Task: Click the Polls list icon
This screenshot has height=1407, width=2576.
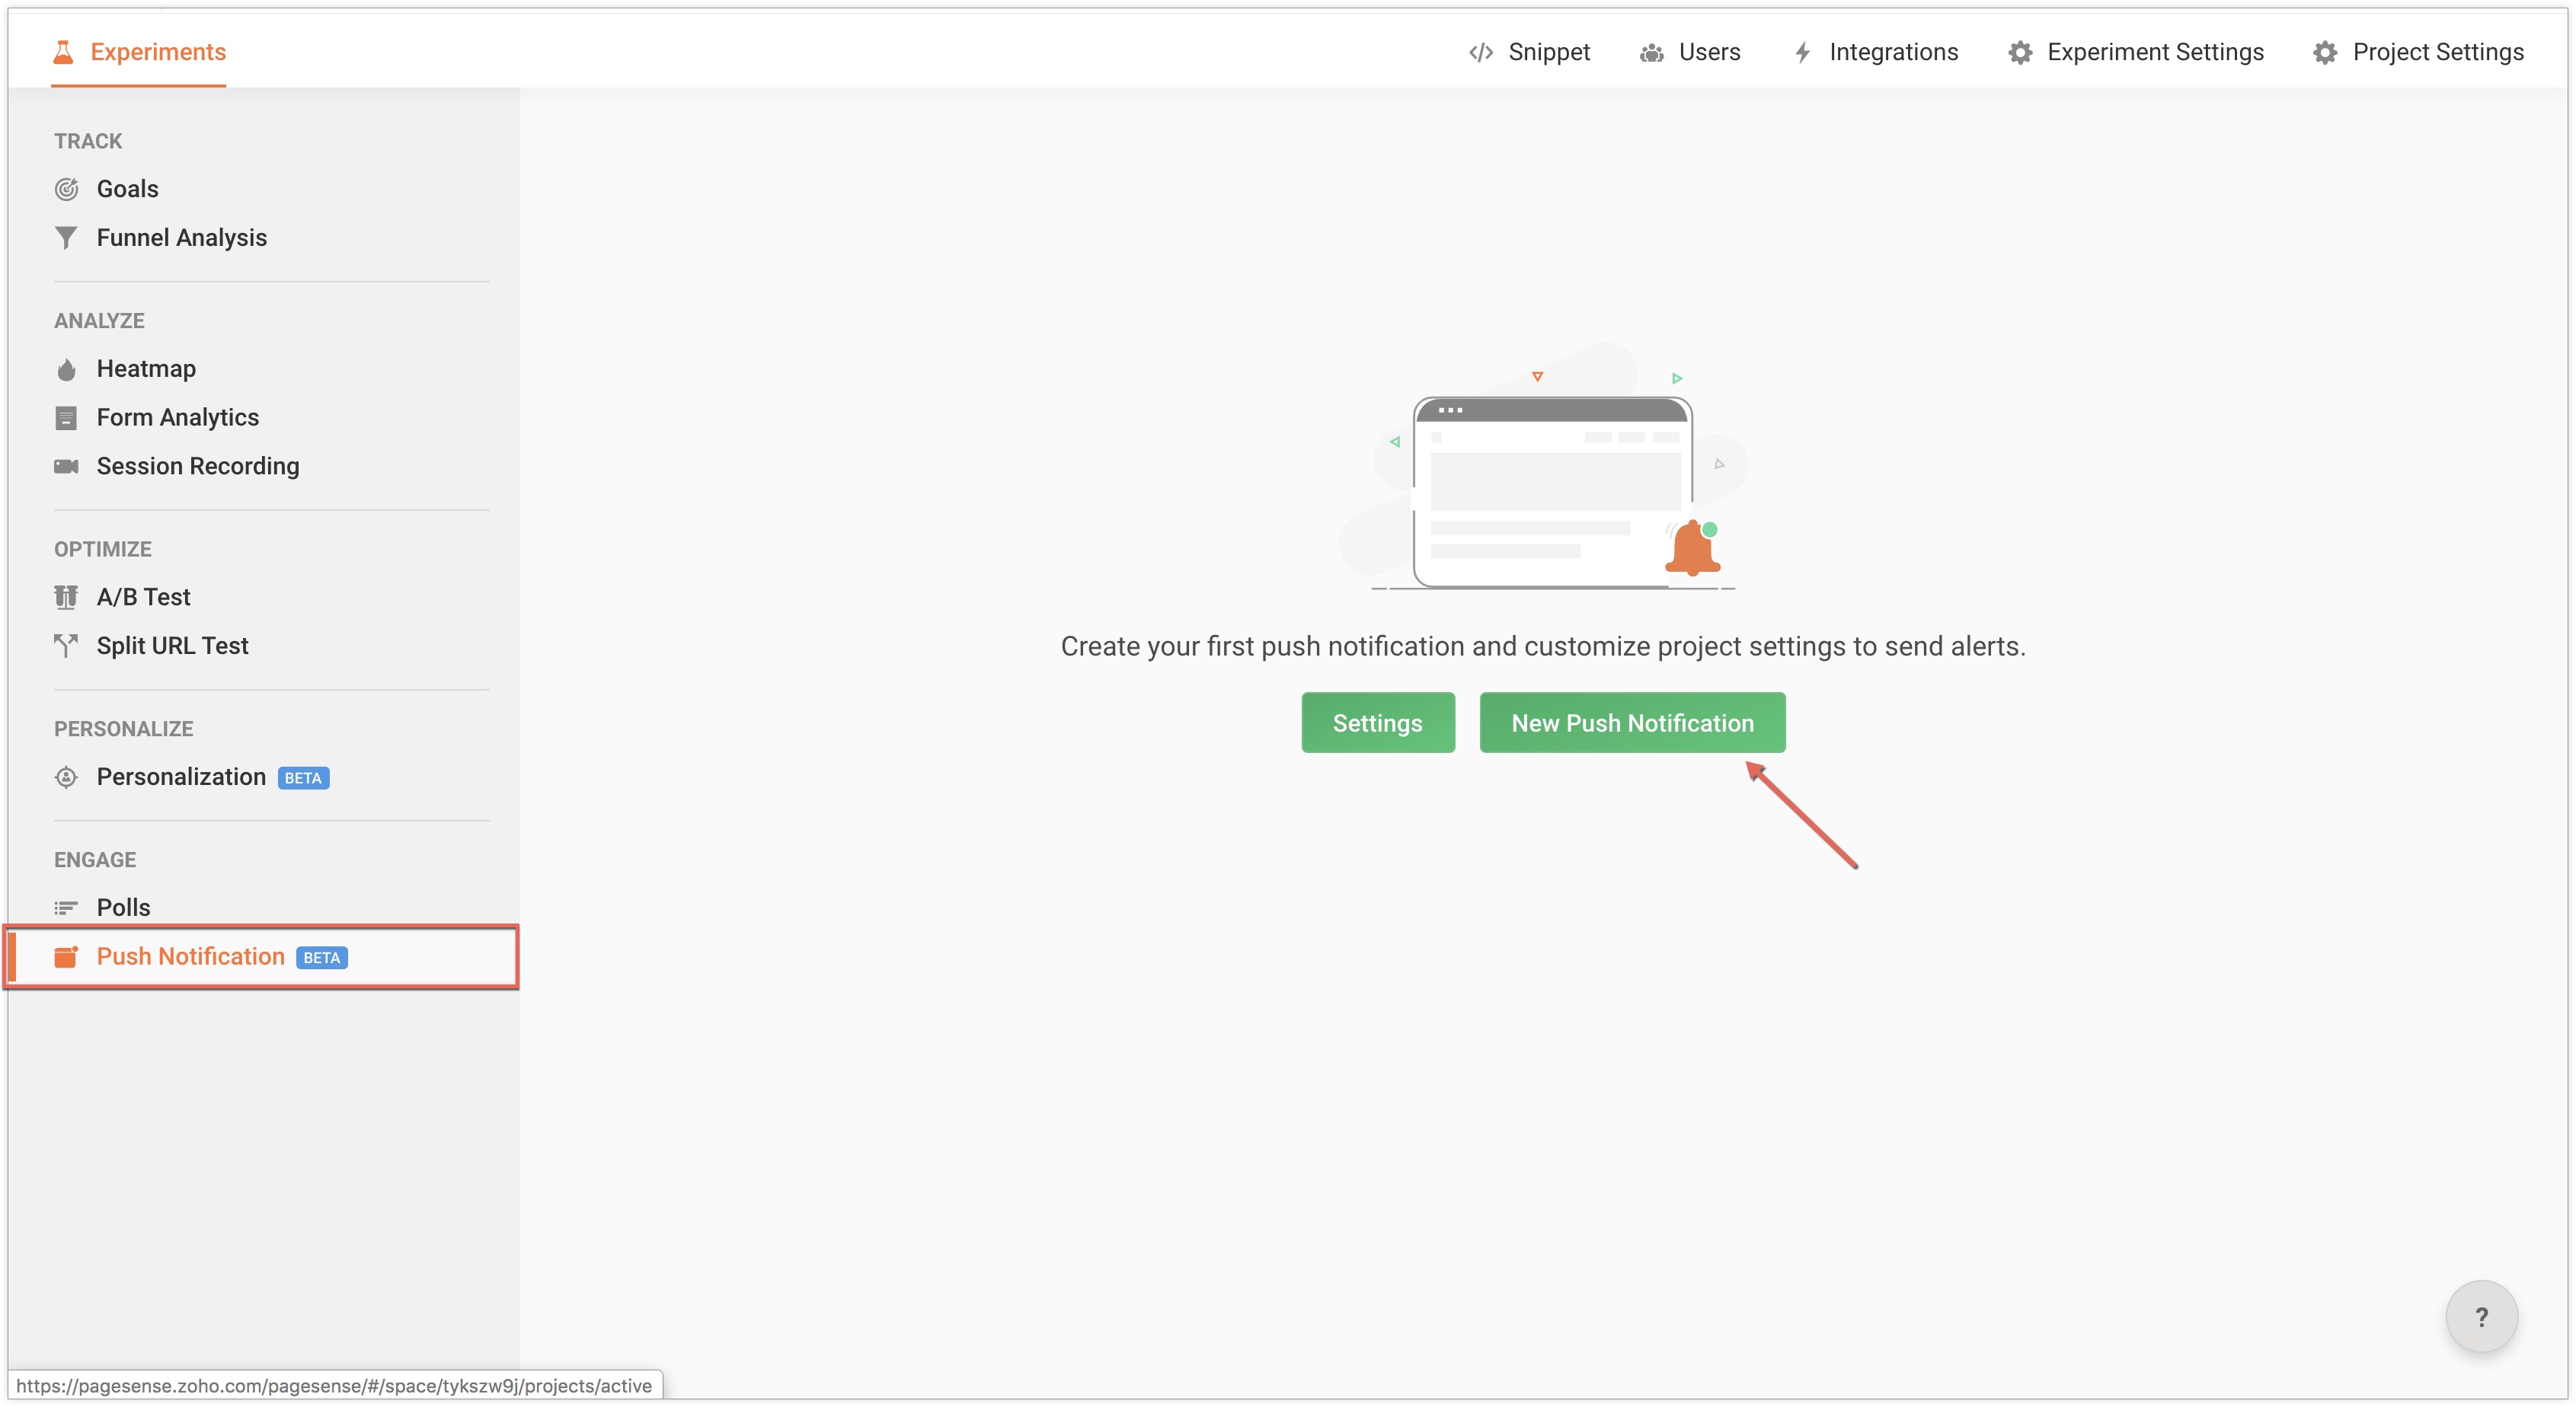Action: click(66, 908)
